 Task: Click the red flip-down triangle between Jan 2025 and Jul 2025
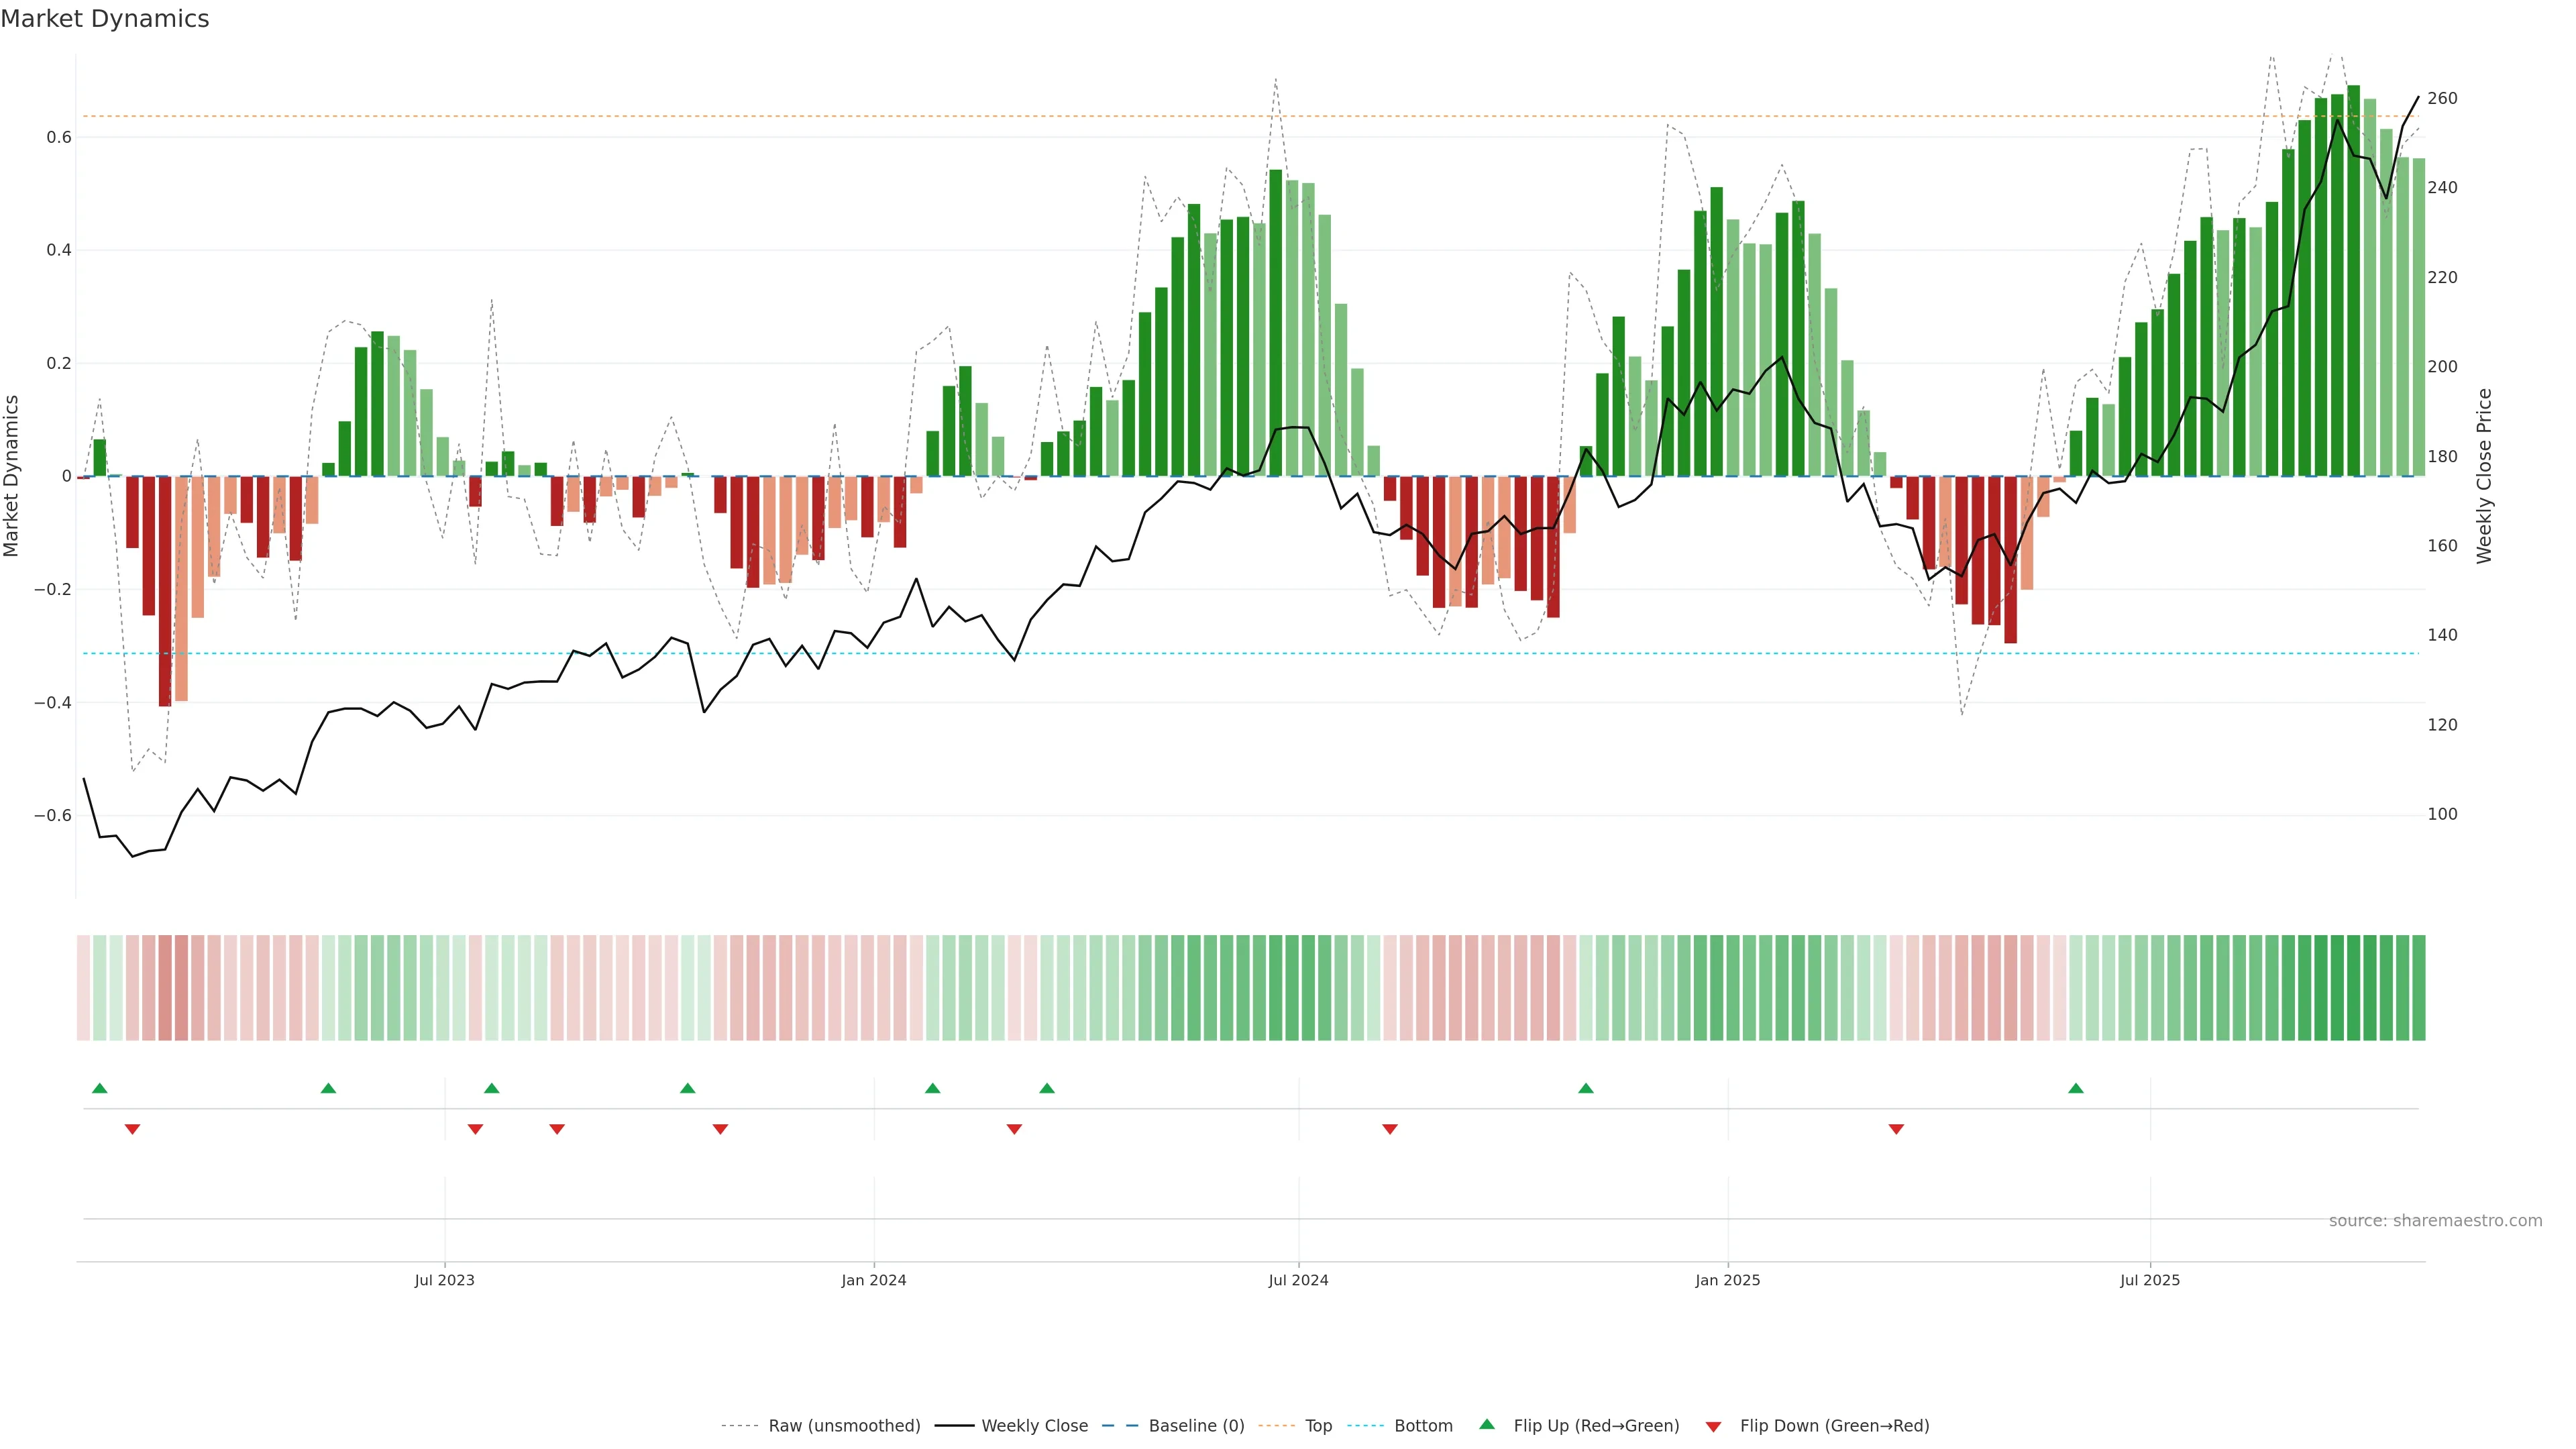pos(1896,1129)
